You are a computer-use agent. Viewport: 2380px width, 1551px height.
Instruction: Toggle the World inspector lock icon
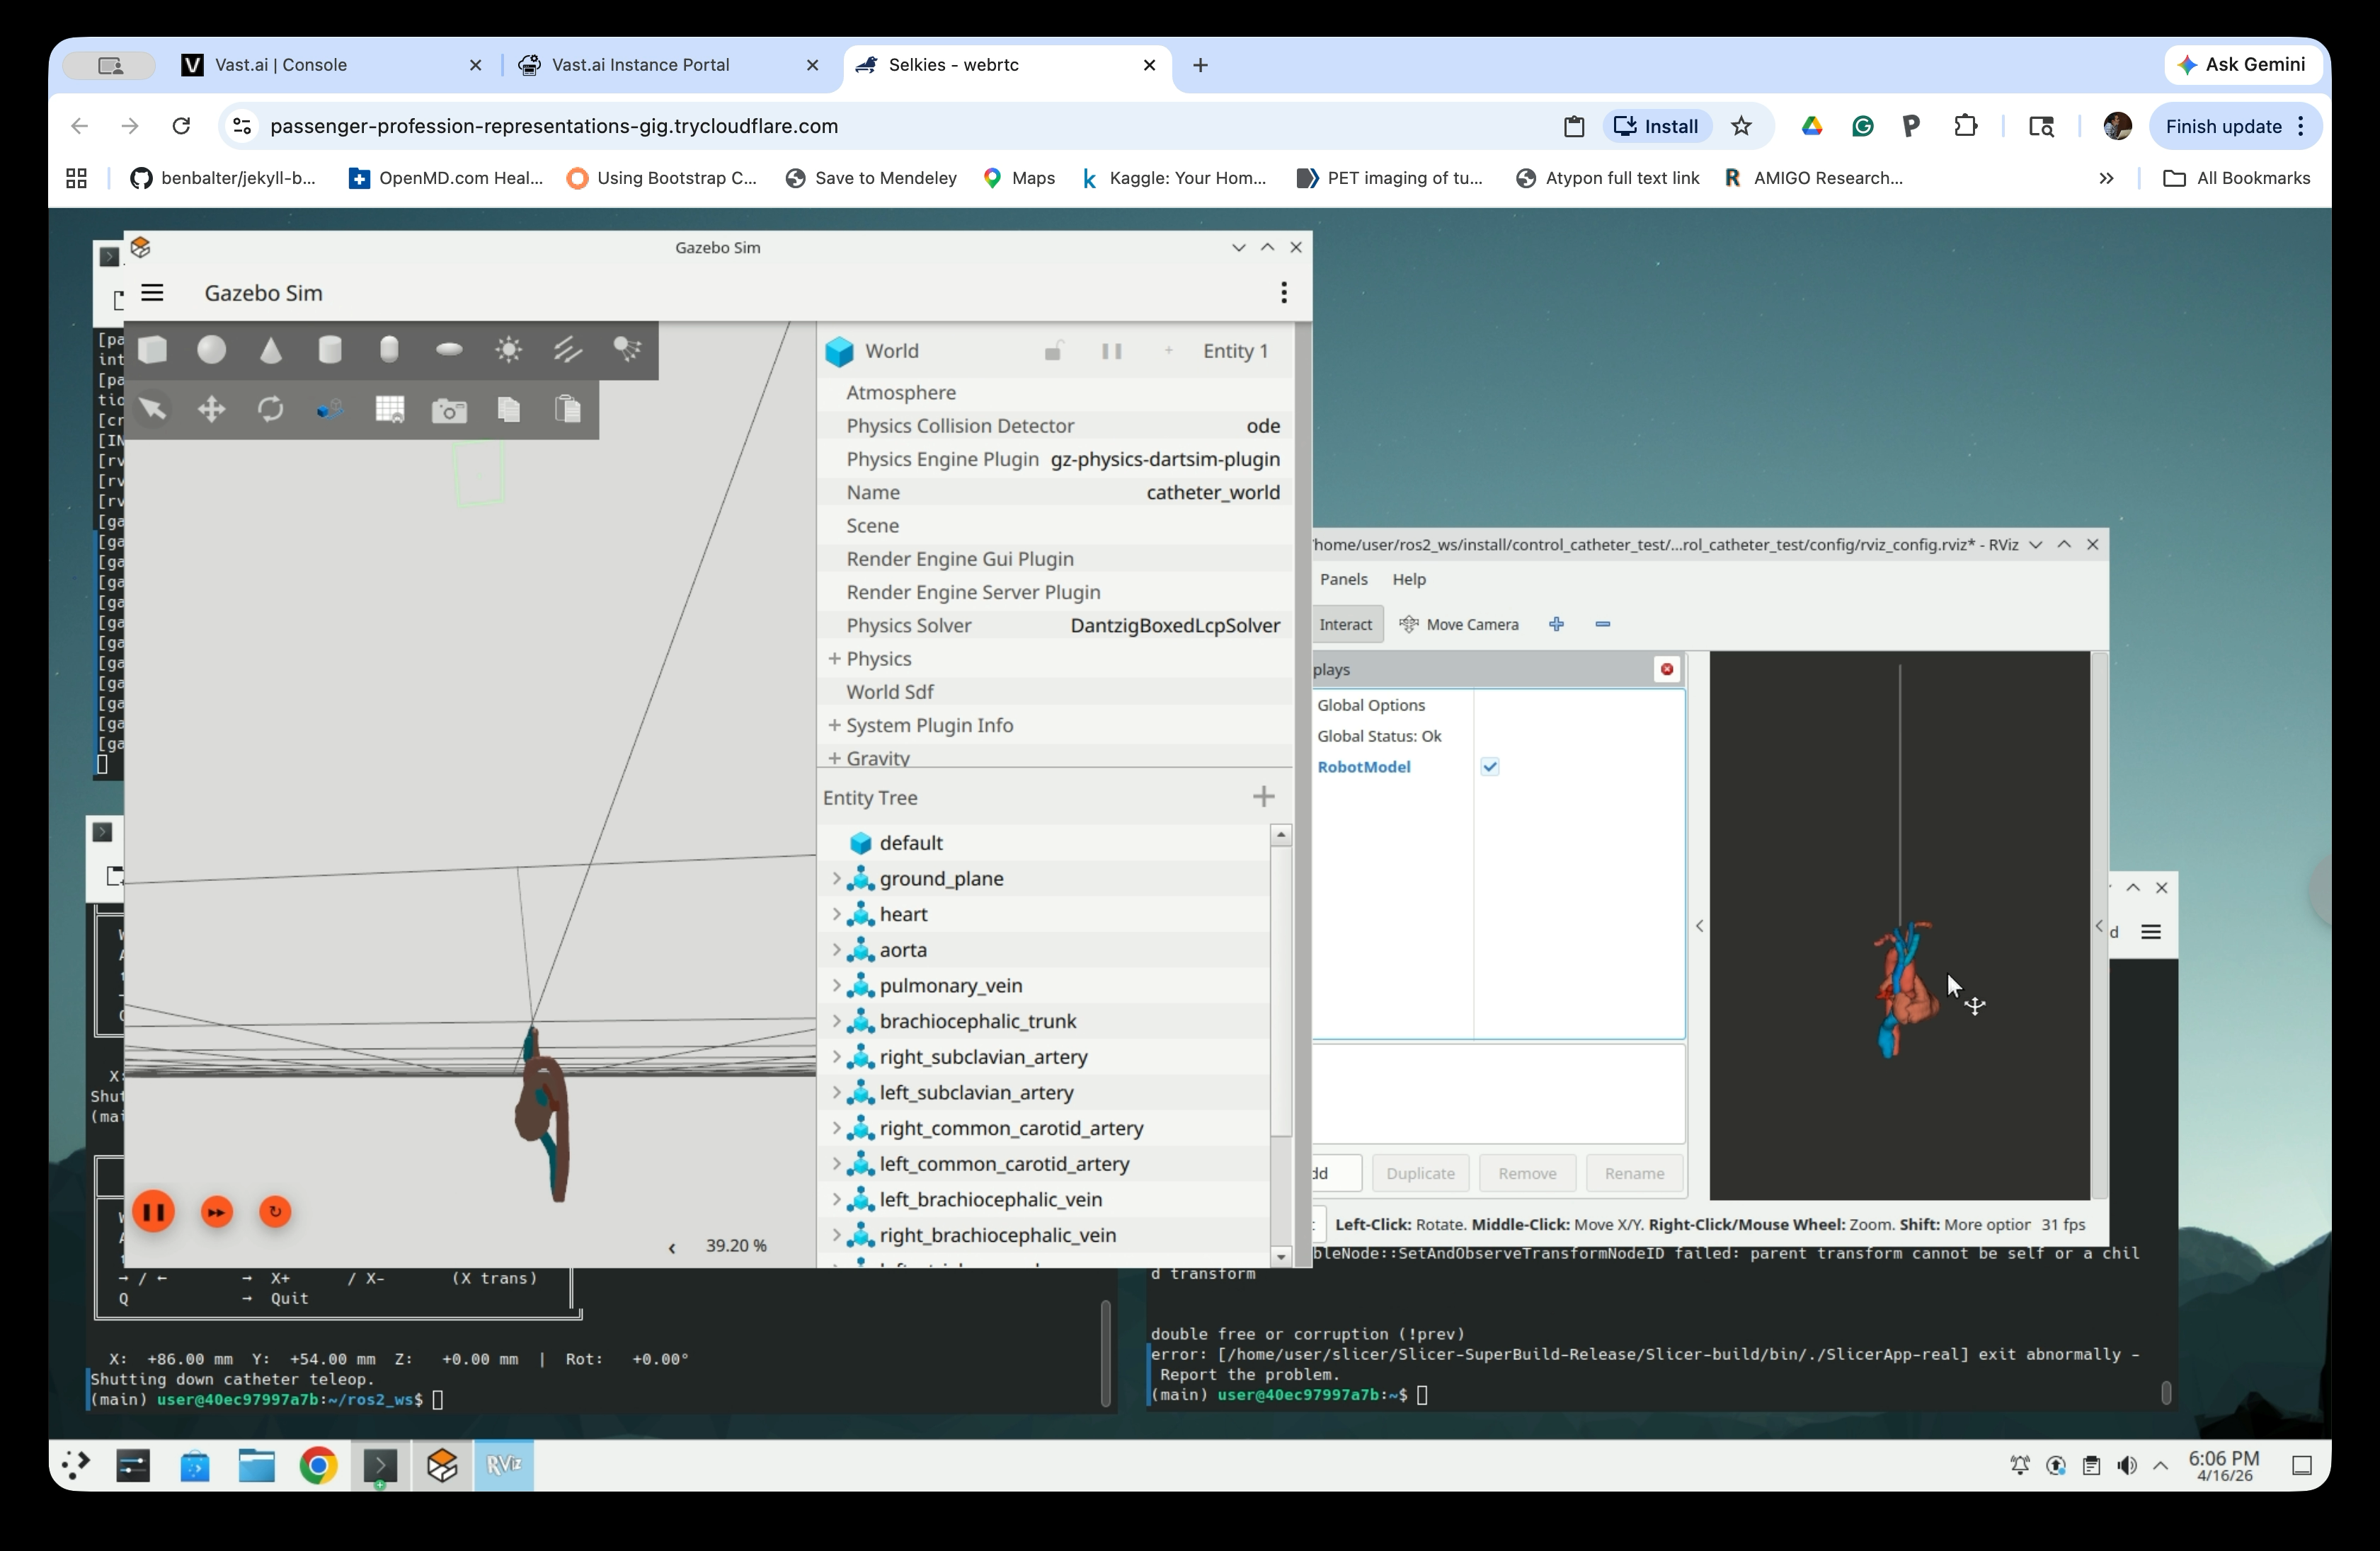pyautogui.click(x=1053, y=351)
